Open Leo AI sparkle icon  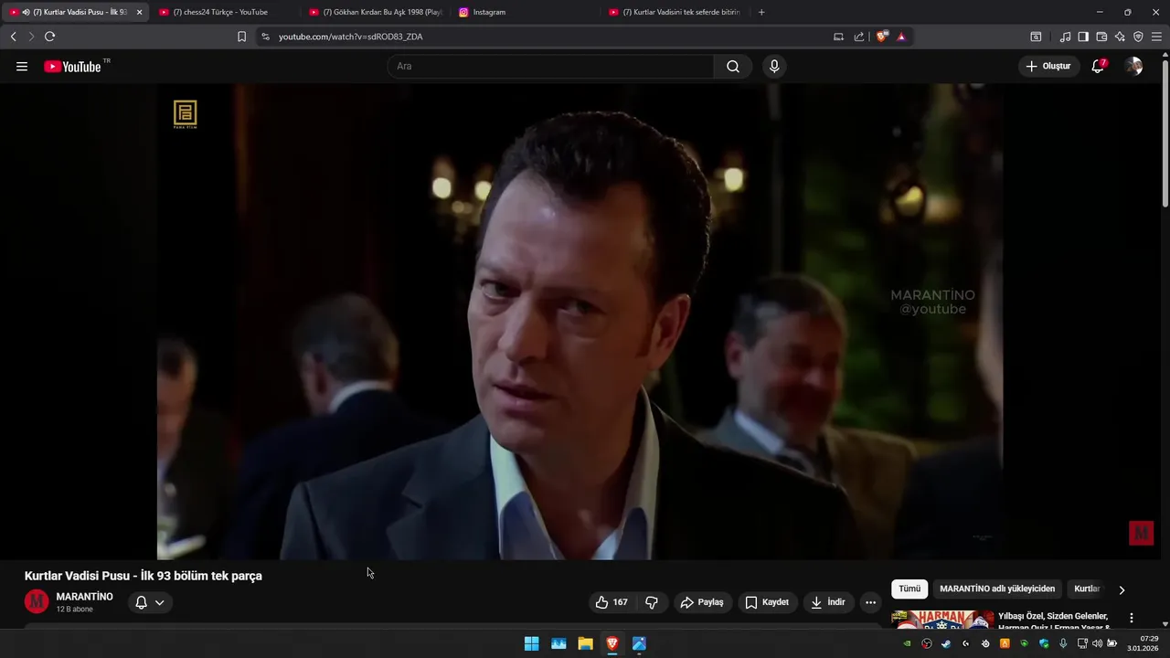1120,37
